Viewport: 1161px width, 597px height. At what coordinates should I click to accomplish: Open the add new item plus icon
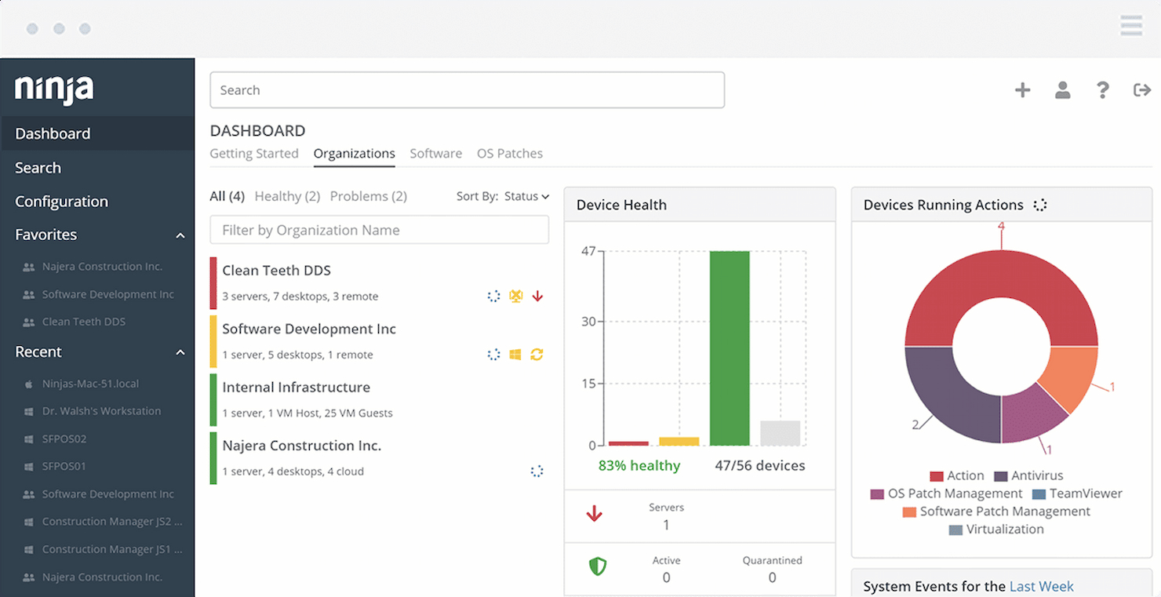[x=1022, y=89]
